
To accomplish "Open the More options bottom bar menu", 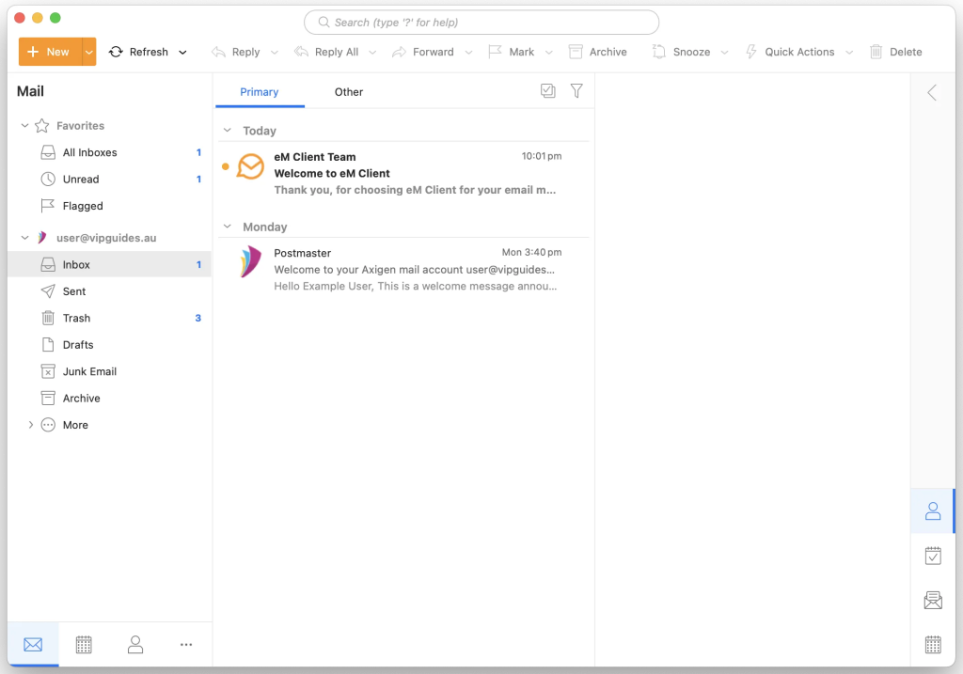I will (185, 644).
